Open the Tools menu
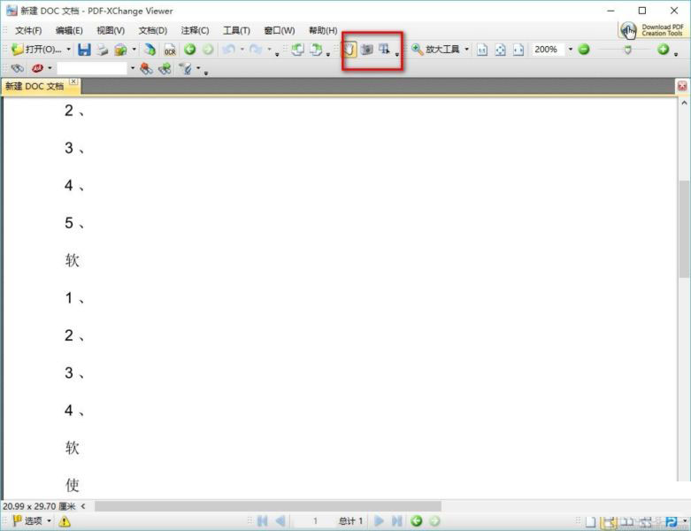Screen dimensions: 691x531 pos(236,30)
